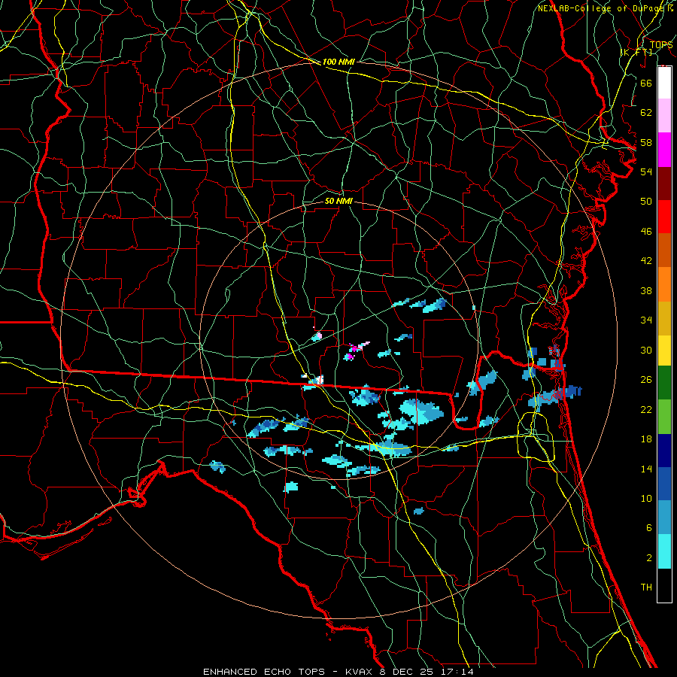Click the white swatch in the tops legend
Screen dimensions: 677x677
tap(664, 83)
